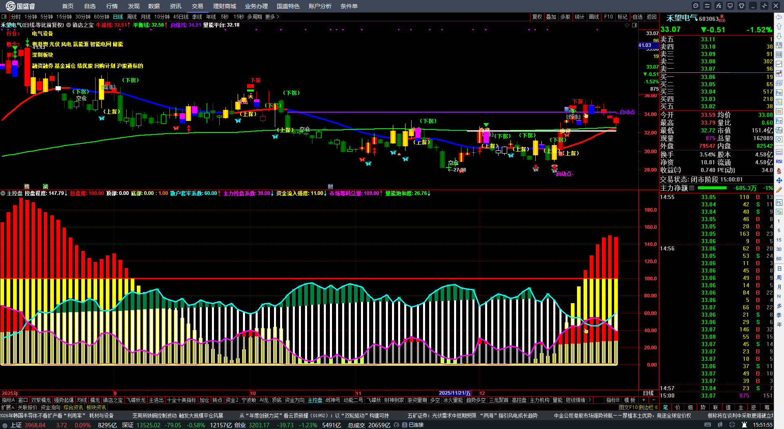
Task: Click the 已连接 connection status
Action: (416, 425)
